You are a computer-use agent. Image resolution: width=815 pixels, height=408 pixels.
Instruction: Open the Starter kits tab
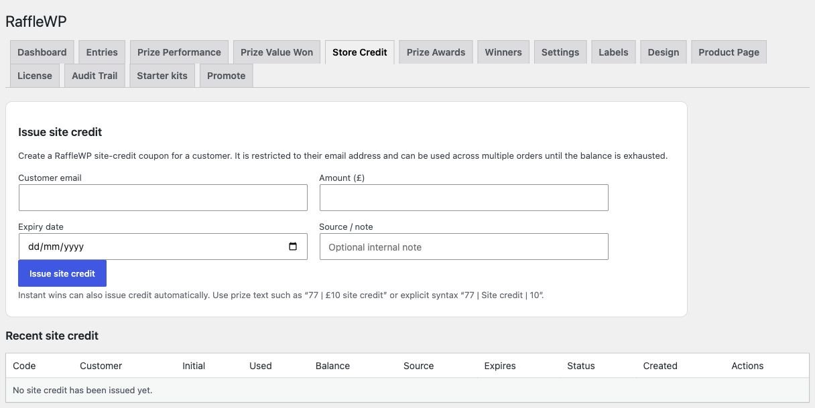point(162,76)
